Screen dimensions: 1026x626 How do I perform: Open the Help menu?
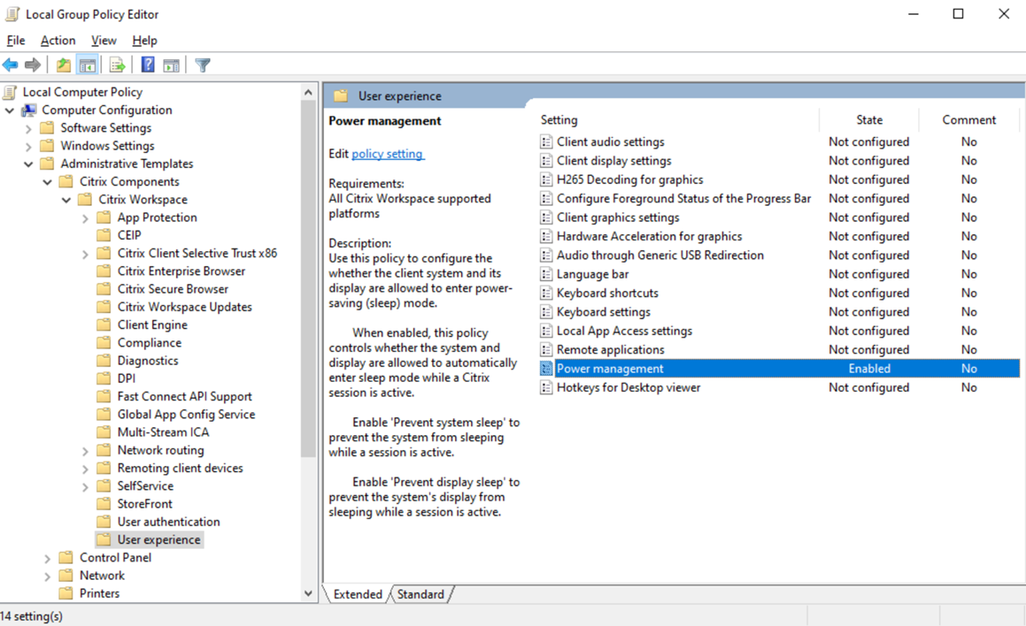[144, 41]
